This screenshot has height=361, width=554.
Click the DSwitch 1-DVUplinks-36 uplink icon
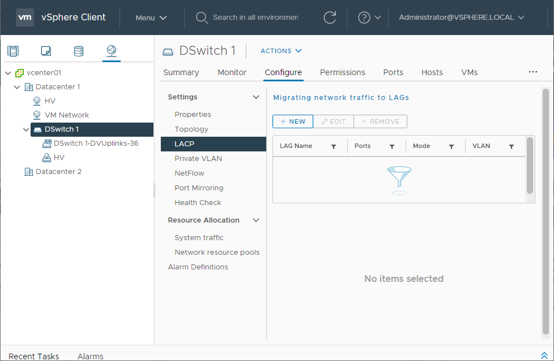pos(46,143)
